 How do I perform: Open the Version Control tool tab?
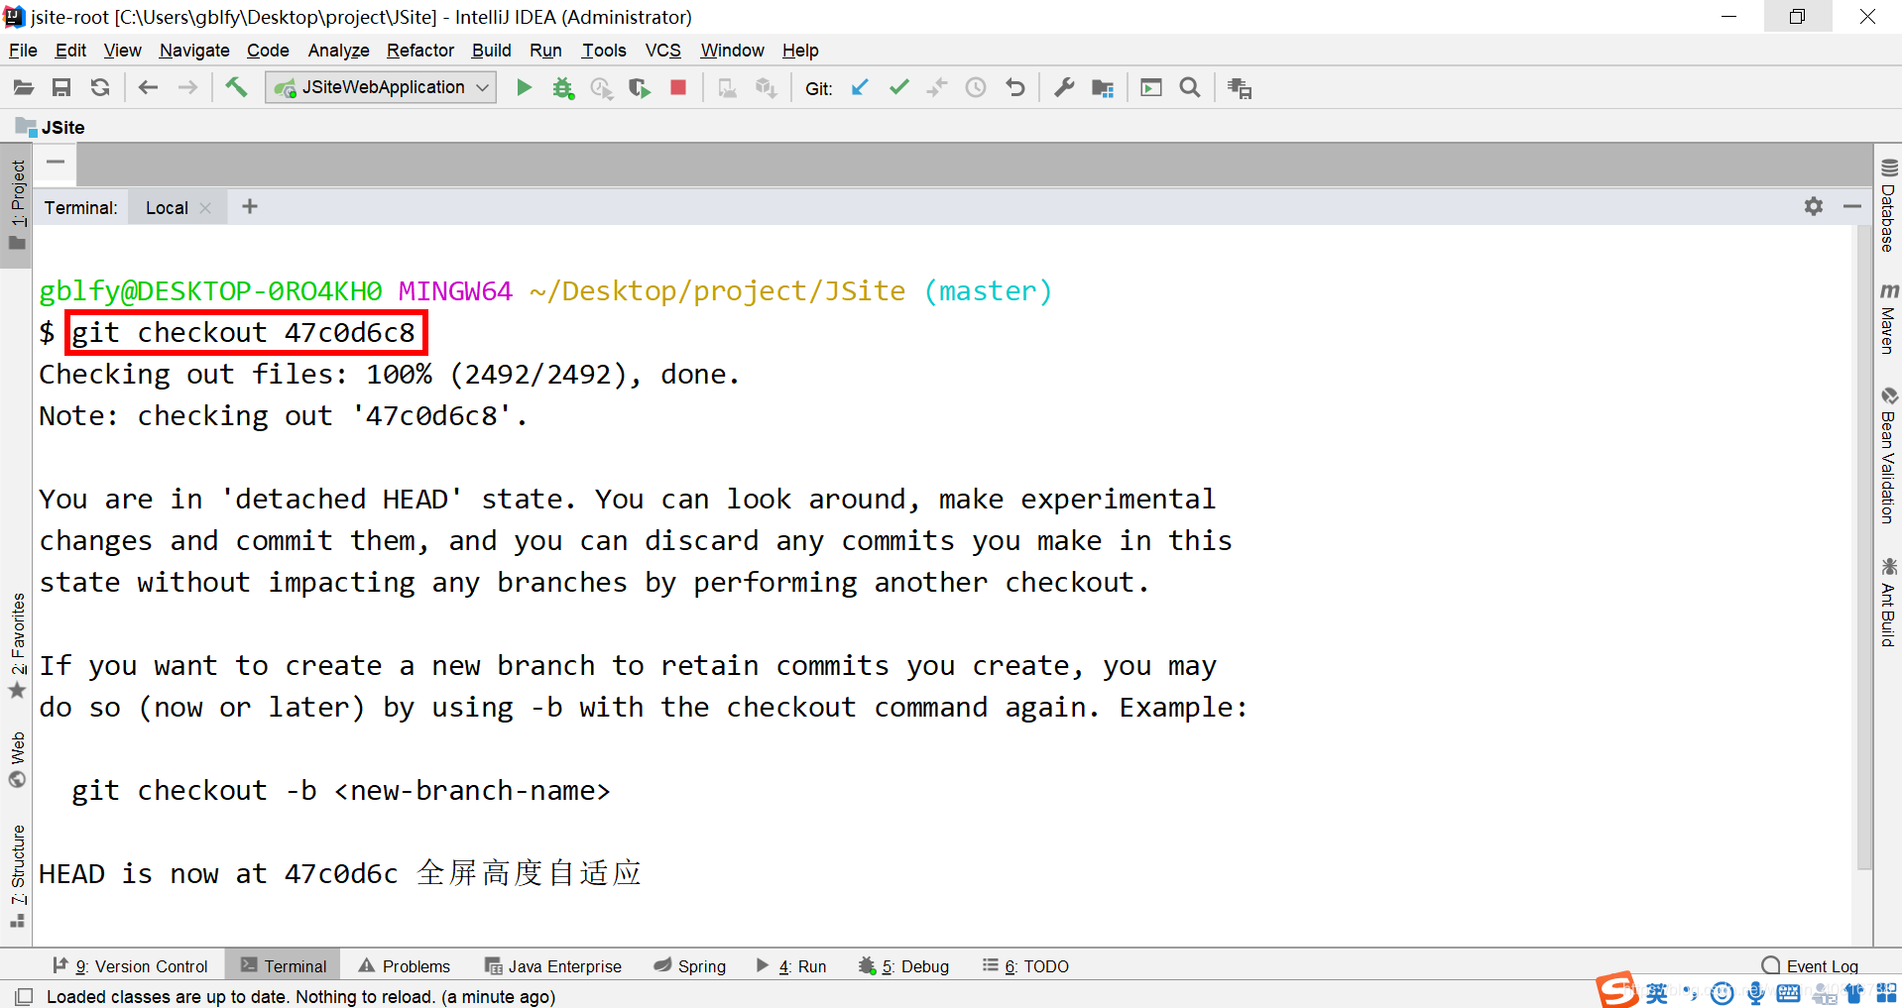click(131, 966)
